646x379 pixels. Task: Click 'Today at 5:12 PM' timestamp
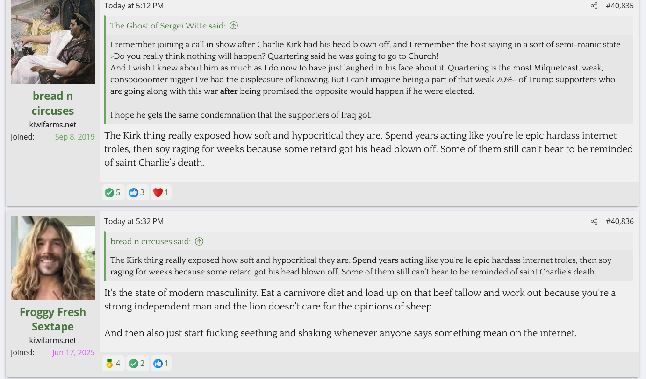coord(134,6)
